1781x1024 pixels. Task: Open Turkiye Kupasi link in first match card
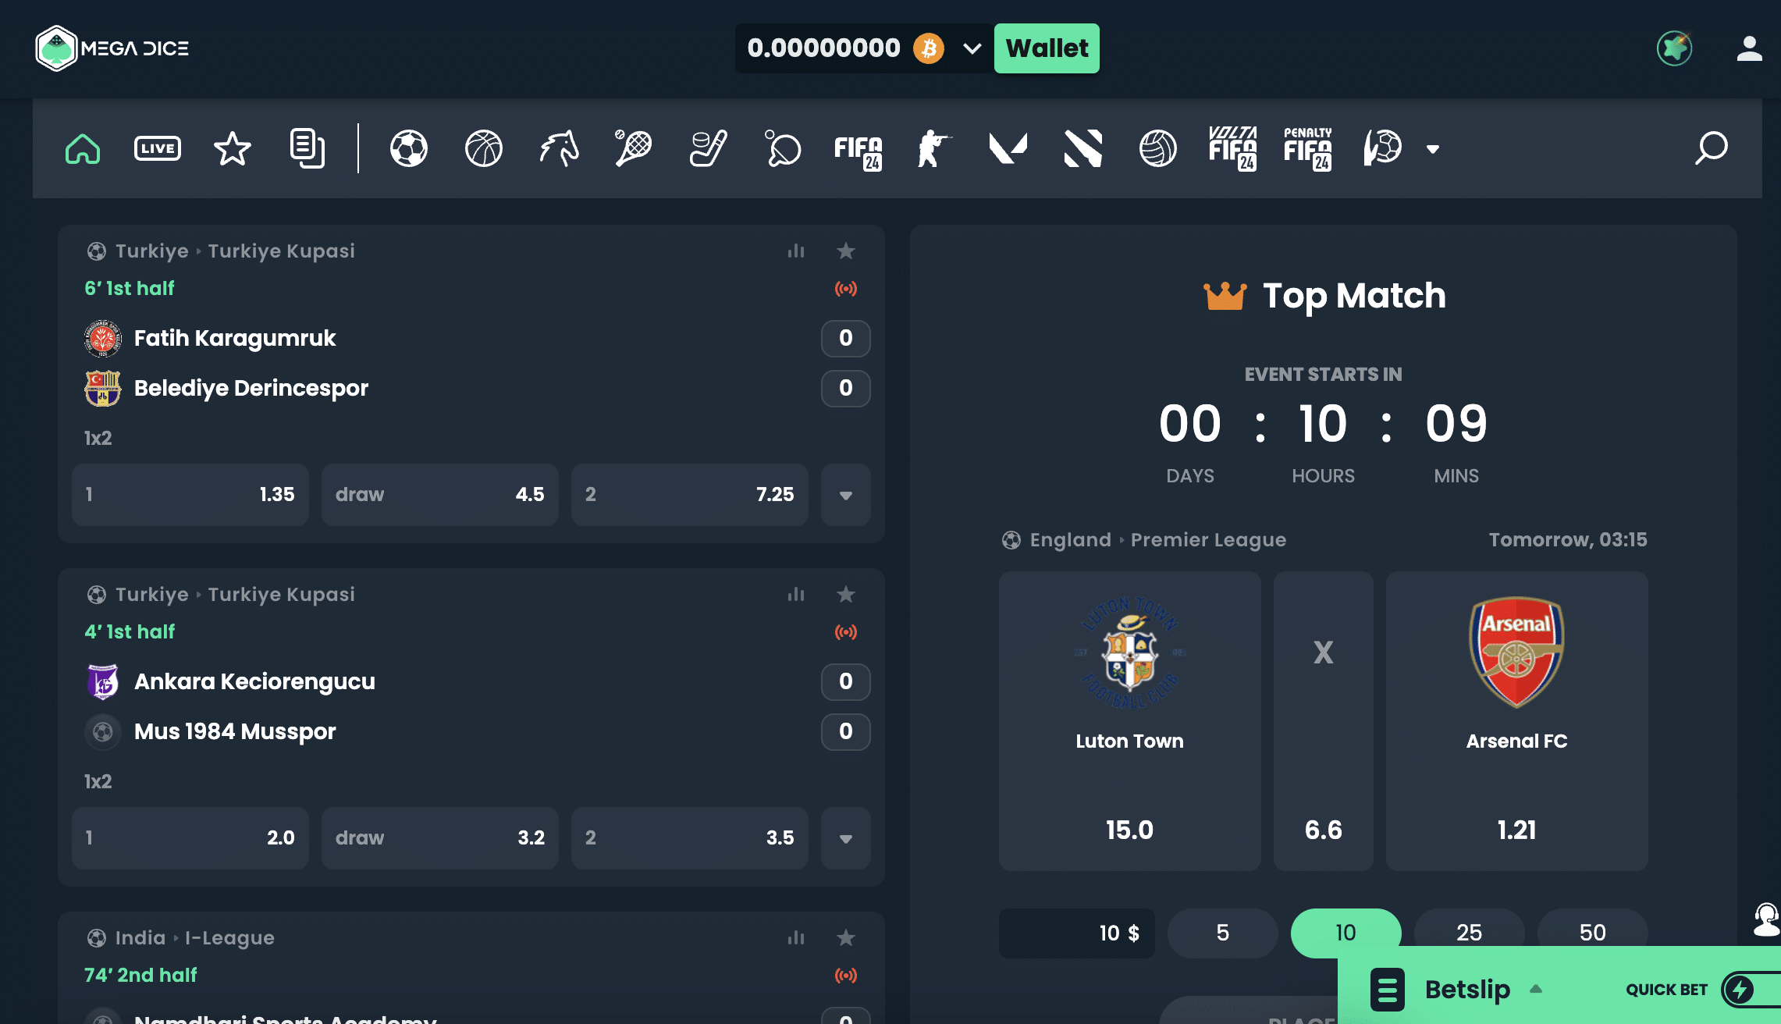tap(281, 251)
